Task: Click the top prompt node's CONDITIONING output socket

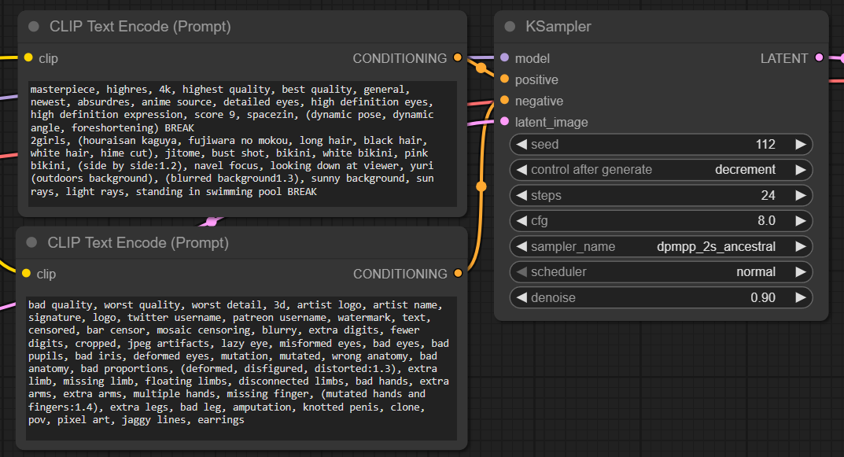Action: coord(458,58)
